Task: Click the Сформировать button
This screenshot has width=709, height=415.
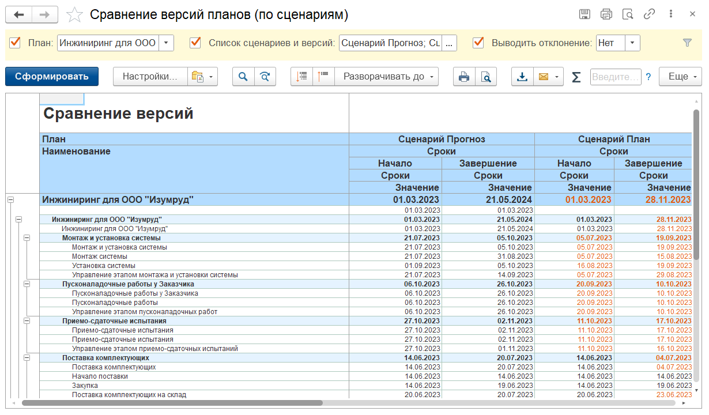Action: [x=52, y=77]
